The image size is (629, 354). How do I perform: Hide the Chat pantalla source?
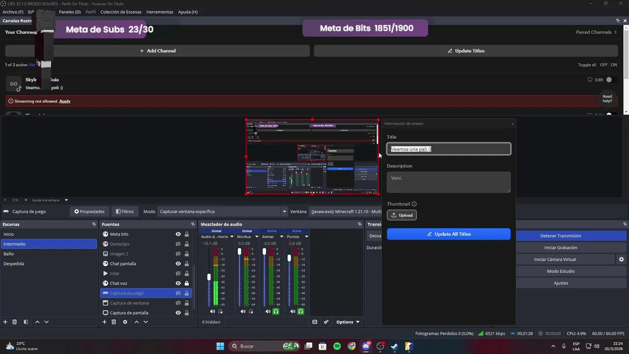point(178,264)
